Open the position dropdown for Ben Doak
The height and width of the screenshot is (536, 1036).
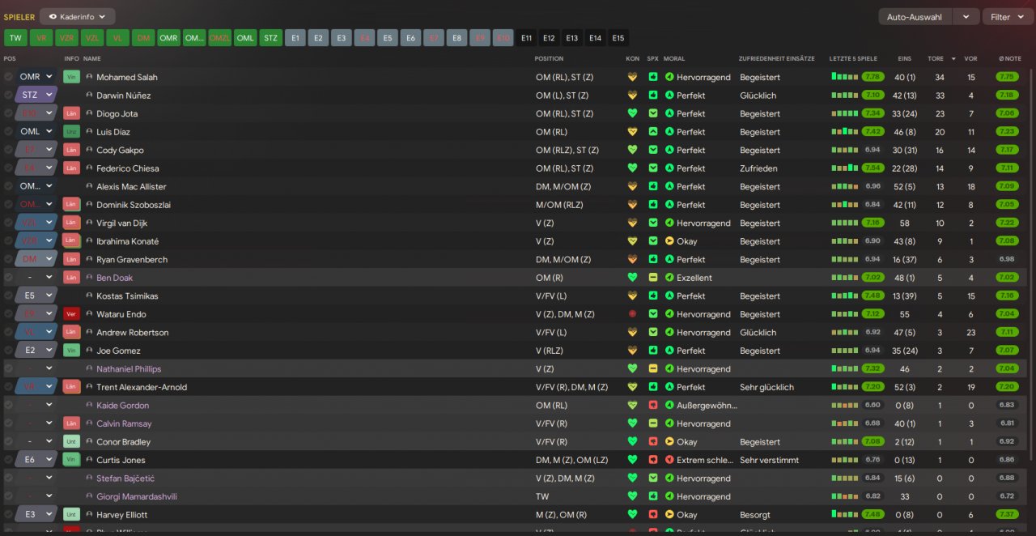tap(36, 278)
